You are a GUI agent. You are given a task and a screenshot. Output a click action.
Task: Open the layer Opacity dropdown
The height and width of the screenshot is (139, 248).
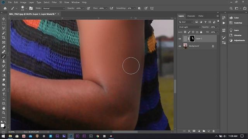[x=217, y=27]
